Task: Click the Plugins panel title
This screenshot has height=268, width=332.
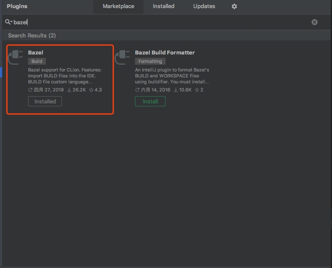Action: pyautogui.click(x=17, y=6)
